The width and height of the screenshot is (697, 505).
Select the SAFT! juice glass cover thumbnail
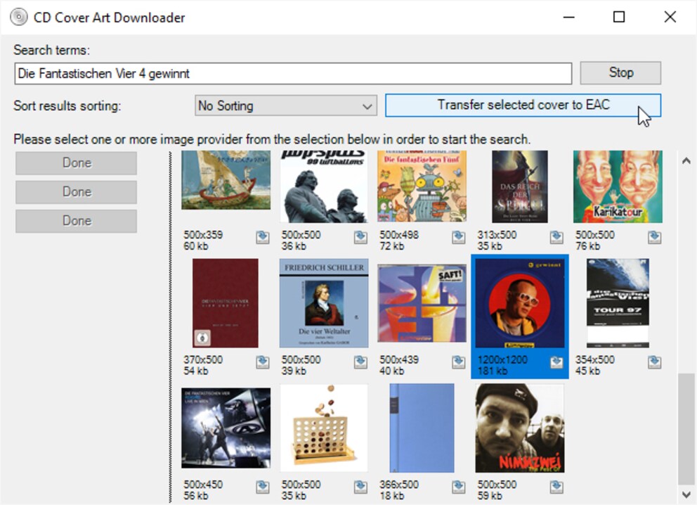(x=422, y=303)
